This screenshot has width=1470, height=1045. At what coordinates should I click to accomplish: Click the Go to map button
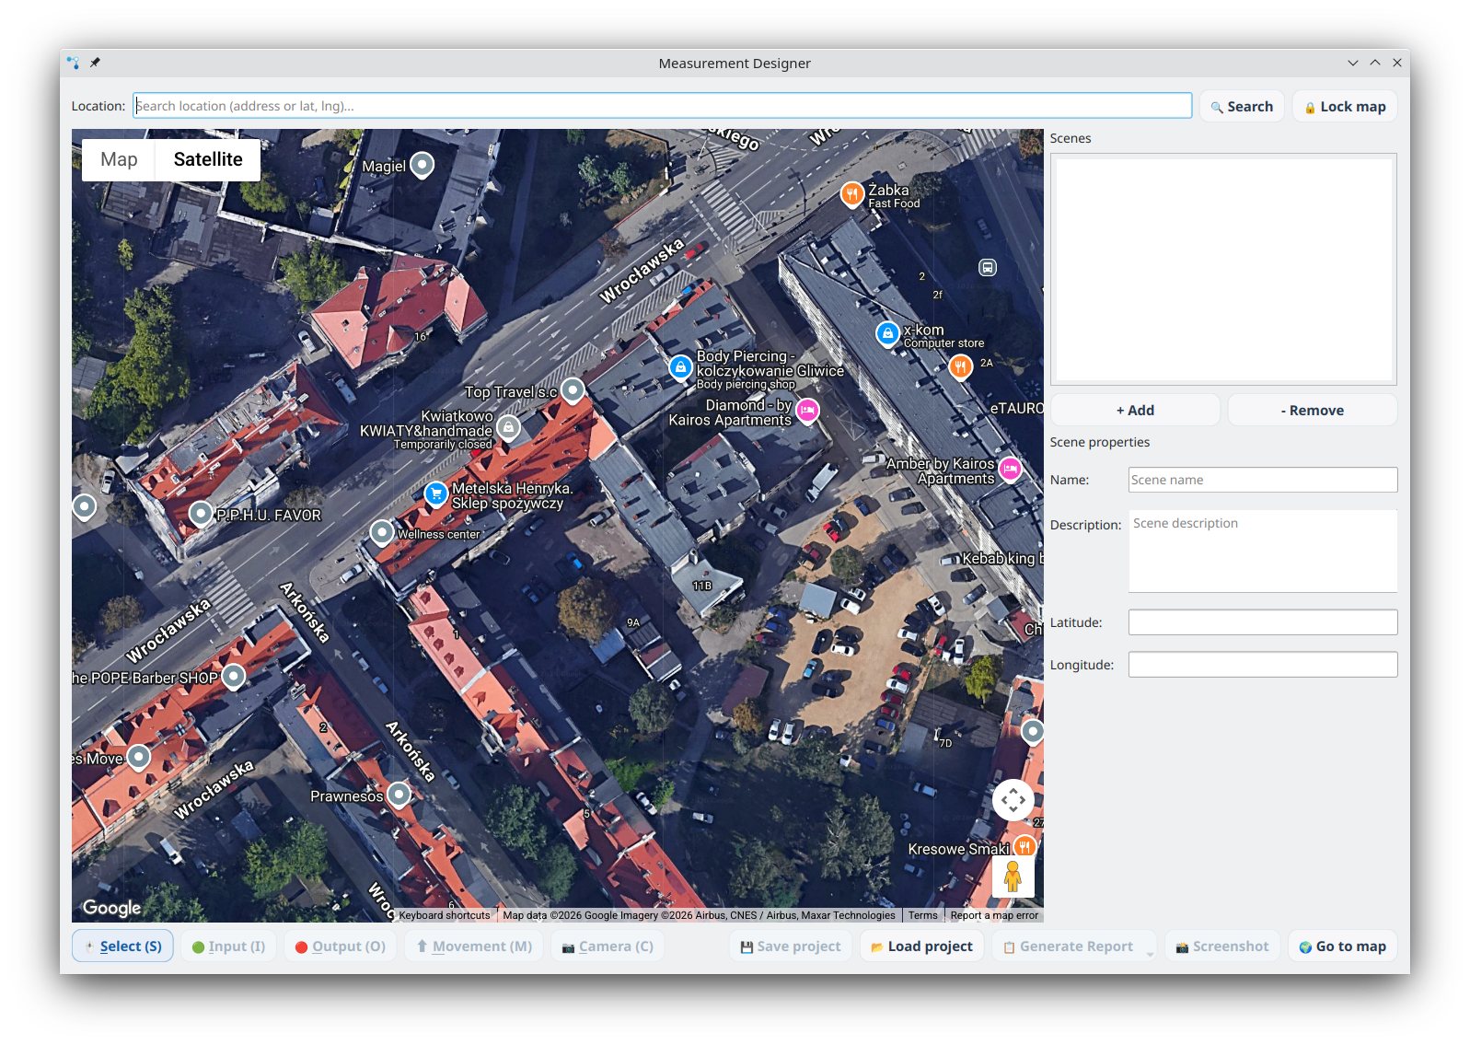coord(1342,946)
